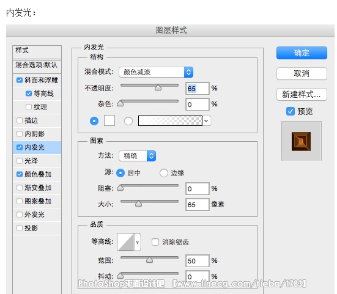The width and height of the screenshot is (337, 294).
Task: Click the white glow color swatch
Action: click(109, 120)
